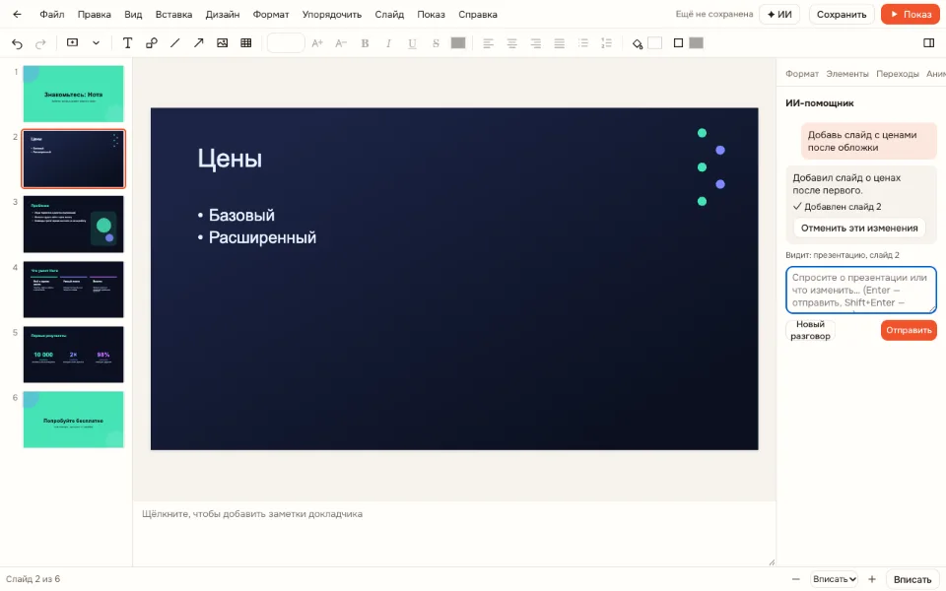Screen dimensions: 946x591
Task: Insert an image from the toolbar
Action: (x=222, y=42)
